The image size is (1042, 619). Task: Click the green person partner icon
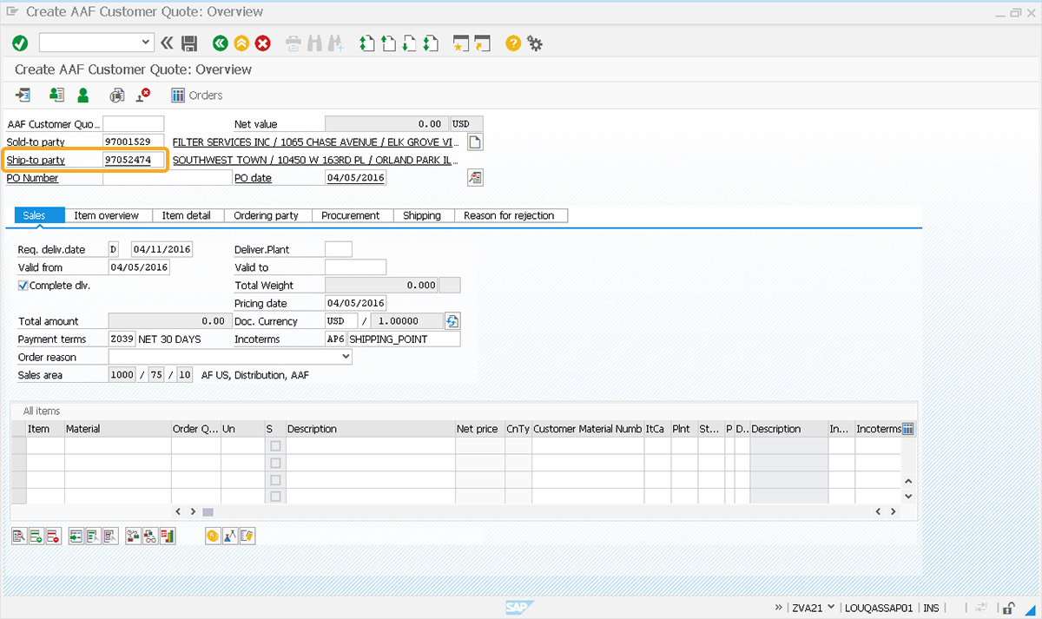coord(82,95)
